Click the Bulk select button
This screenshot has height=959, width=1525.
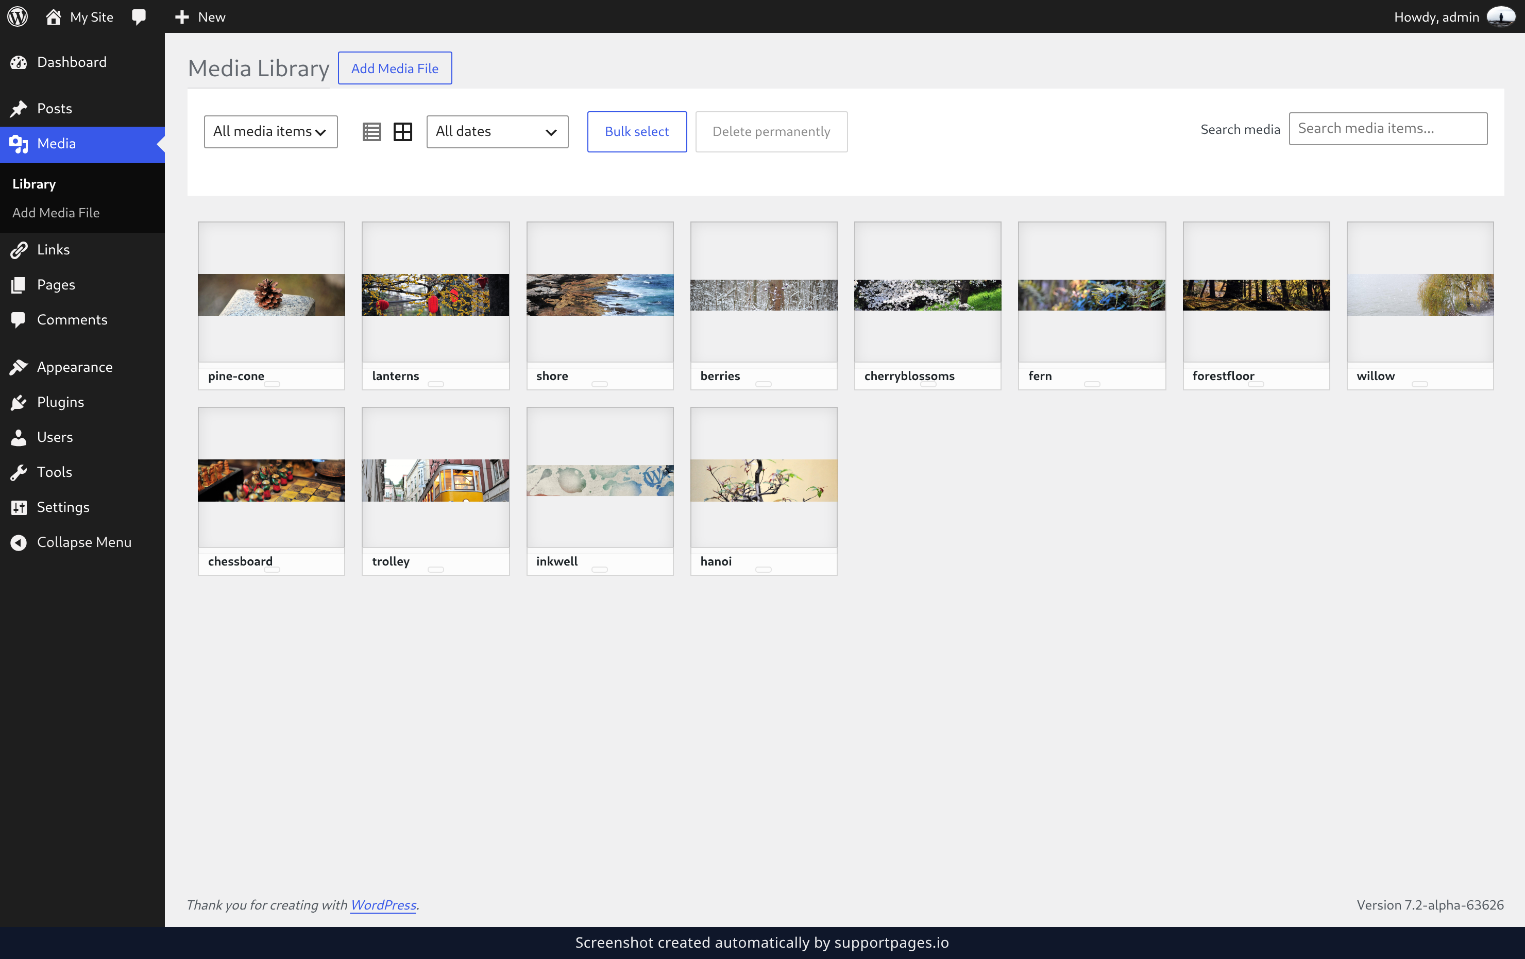pyautogui.click(x=636, y=132)
